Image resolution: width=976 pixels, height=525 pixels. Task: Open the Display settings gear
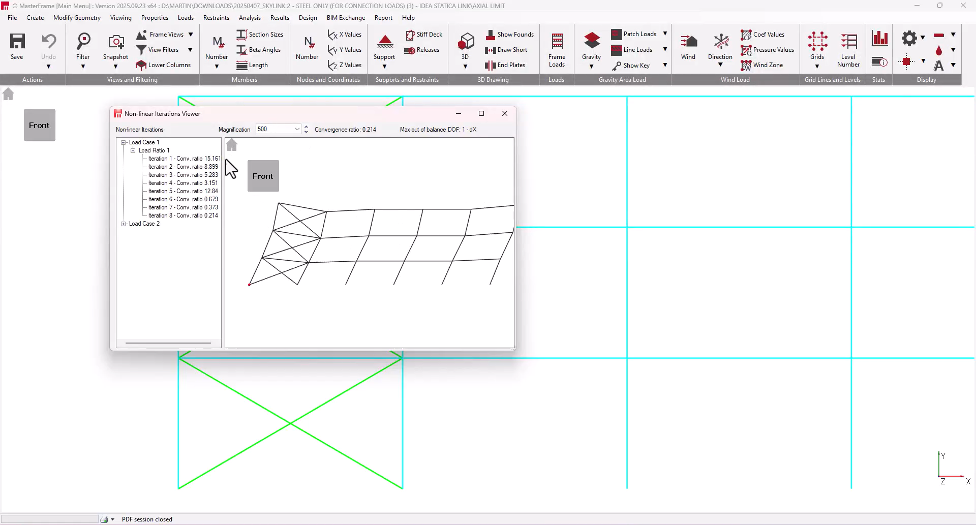point(909,38)
